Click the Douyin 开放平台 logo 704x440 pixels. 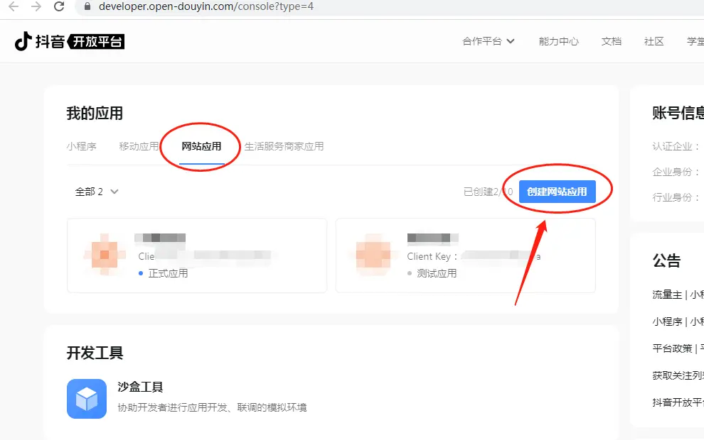click(x=70, y=41)
